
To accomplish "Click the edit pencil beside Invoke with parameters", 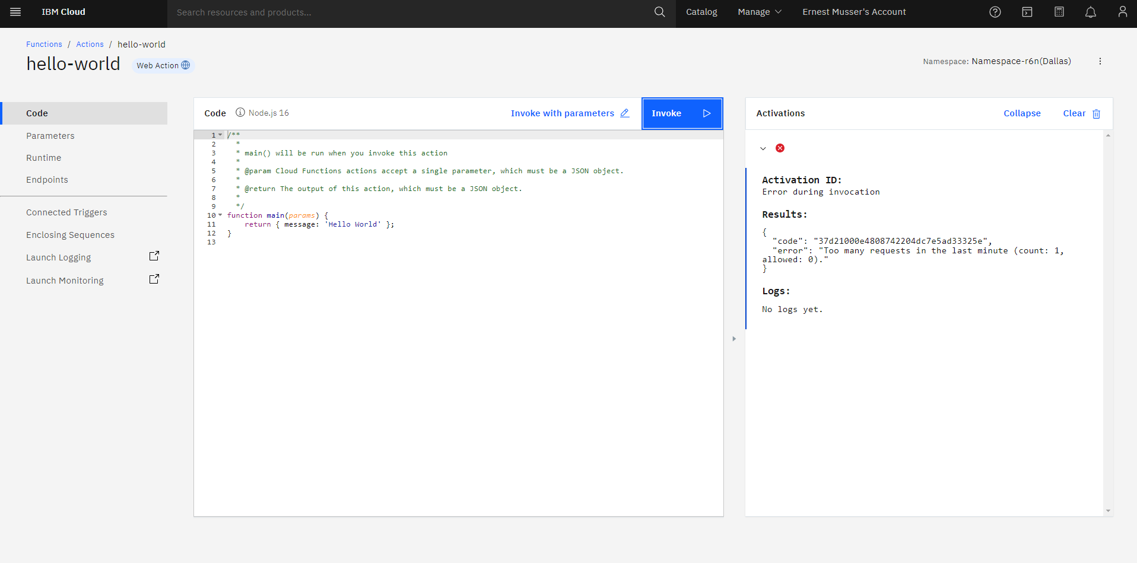I will 625,113.
